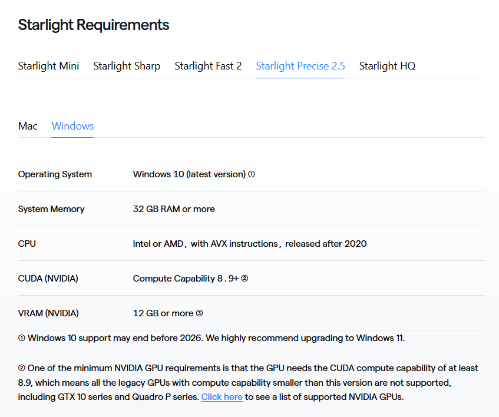
Task: Click the footnote about minimum NVIDIA GPU requirements
Action: [x=248, y=382]
